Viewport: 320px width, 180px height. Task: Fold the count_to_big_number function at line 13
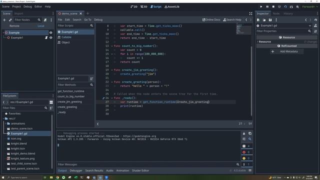coord(112,46)
